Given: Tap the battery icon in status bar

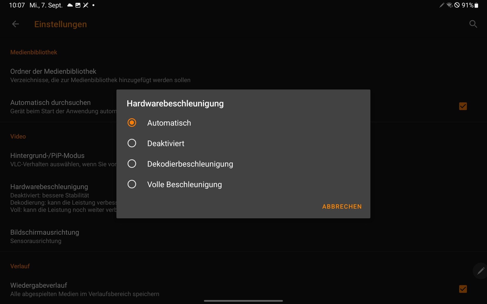Looking at the screenshot, I should pos(476,5).
